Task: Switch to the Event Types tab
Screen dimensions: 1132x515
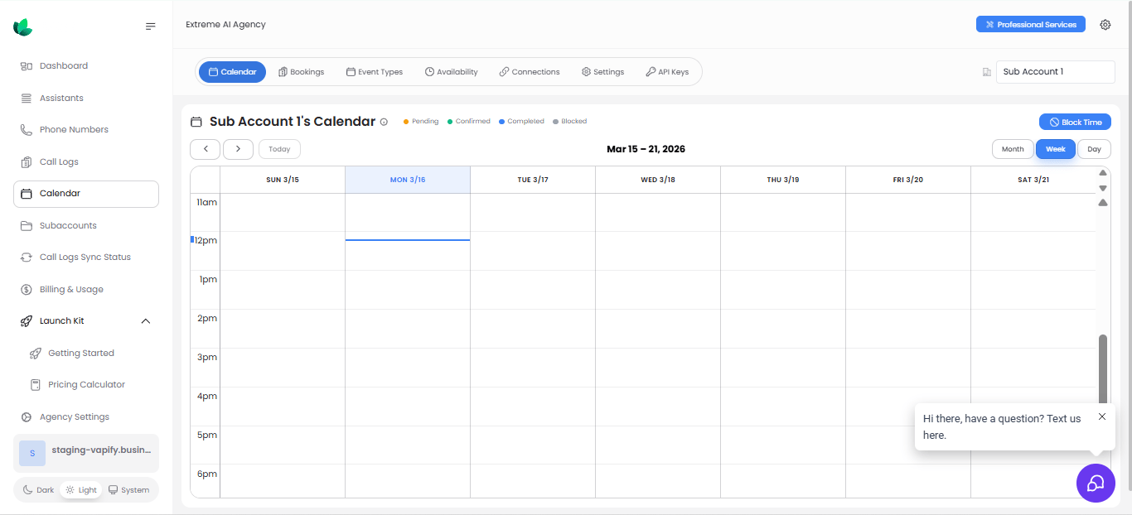Action: (x=375, y=72)
